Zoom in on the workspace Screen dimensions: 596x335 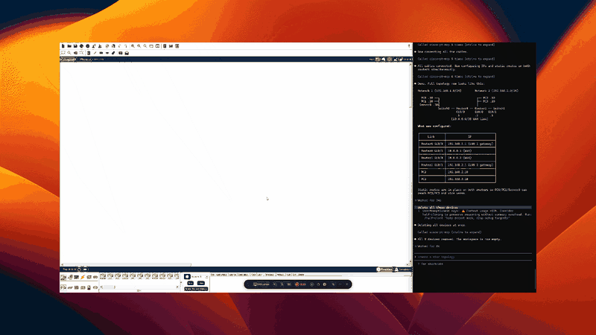click(133, 46)
